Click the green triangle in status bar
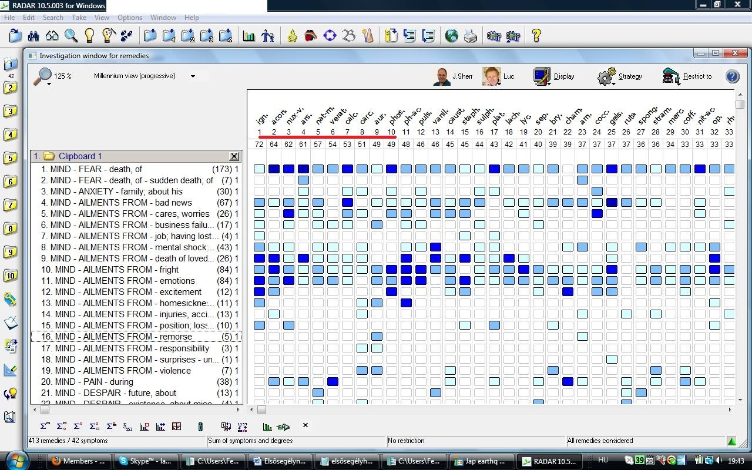The height and width of the screenshot is (470, 752). point(731,441)
